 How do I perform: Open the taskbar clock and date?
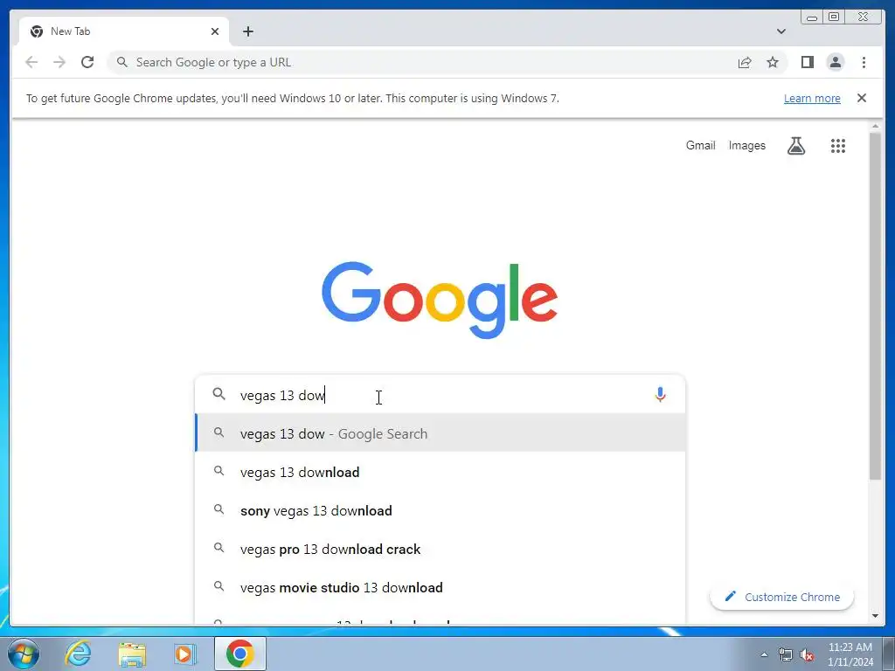(850, 654)
